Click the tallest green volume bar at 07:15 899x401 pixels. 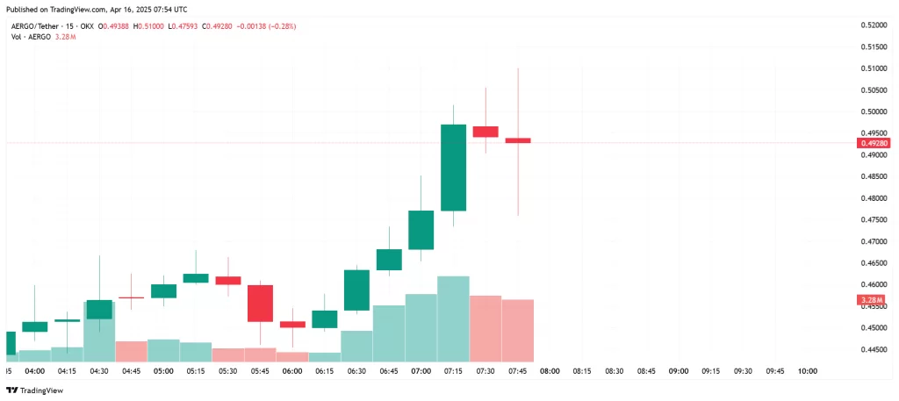(453, 319)
